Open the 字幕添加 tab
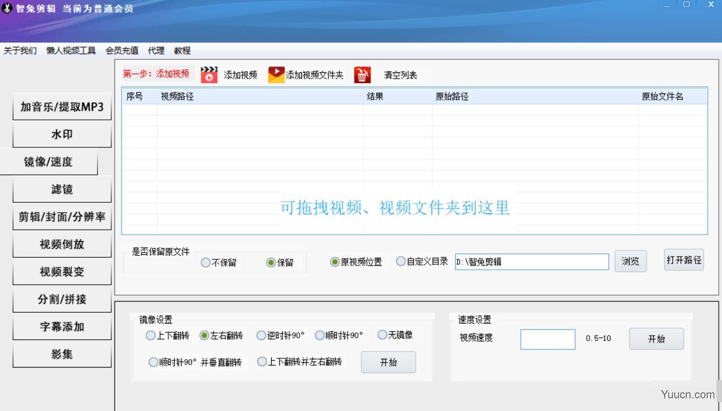722x411 pixels. coord(62,327)
